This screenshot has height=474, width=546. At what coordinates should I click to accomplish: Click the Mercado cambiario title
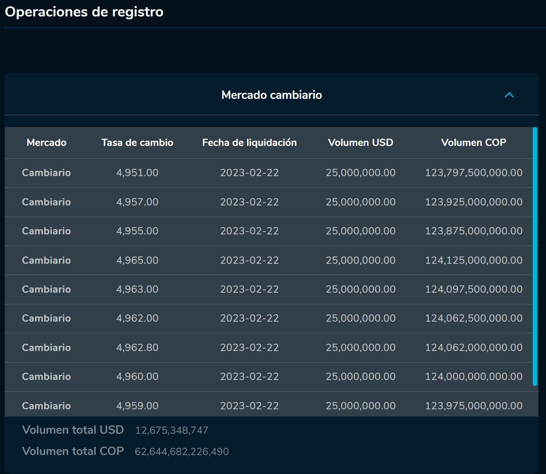click(272, 95)
